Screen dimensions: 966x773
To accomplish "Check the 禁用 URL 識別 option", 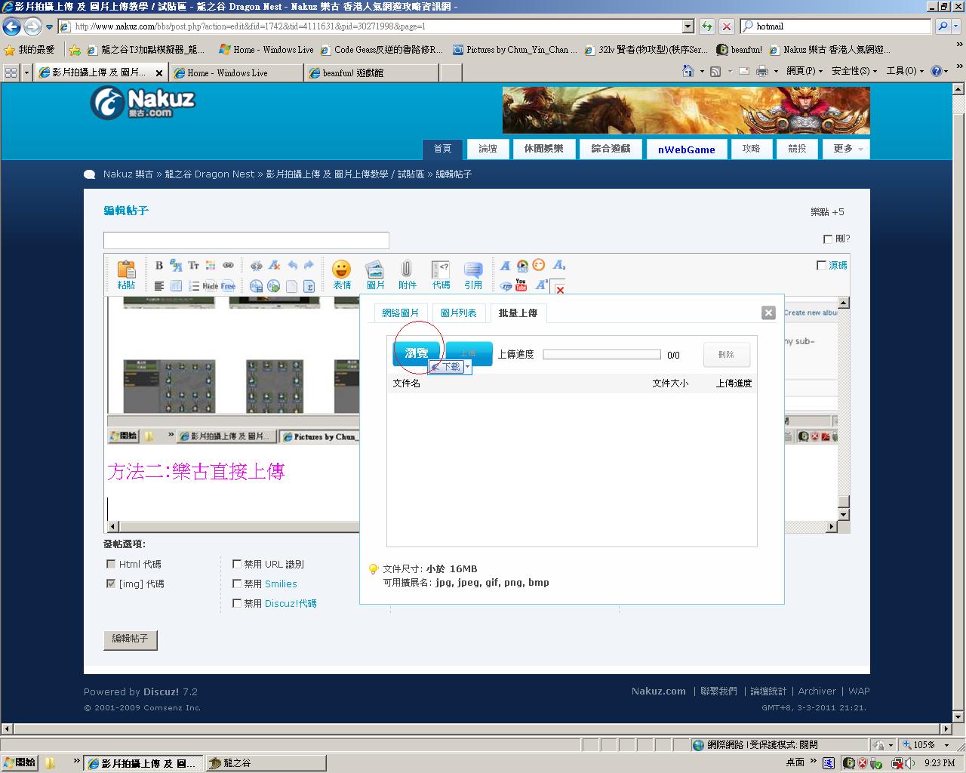I will click(237, 564).
